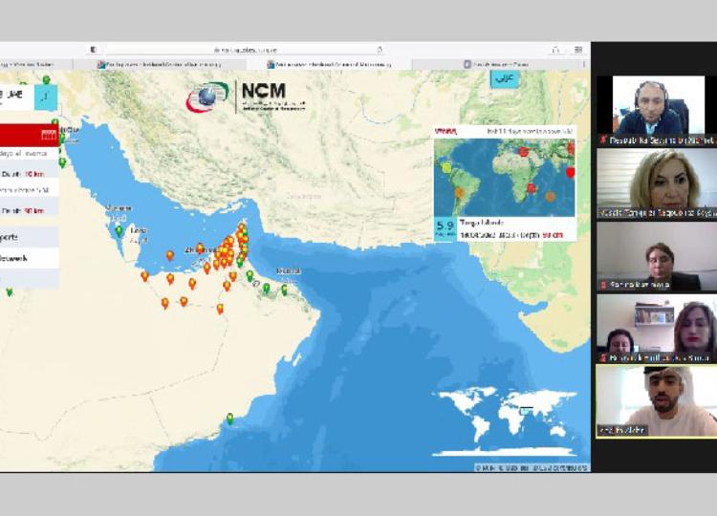Click the browser reload icon in address bar
717x516 pixels.
380,50
